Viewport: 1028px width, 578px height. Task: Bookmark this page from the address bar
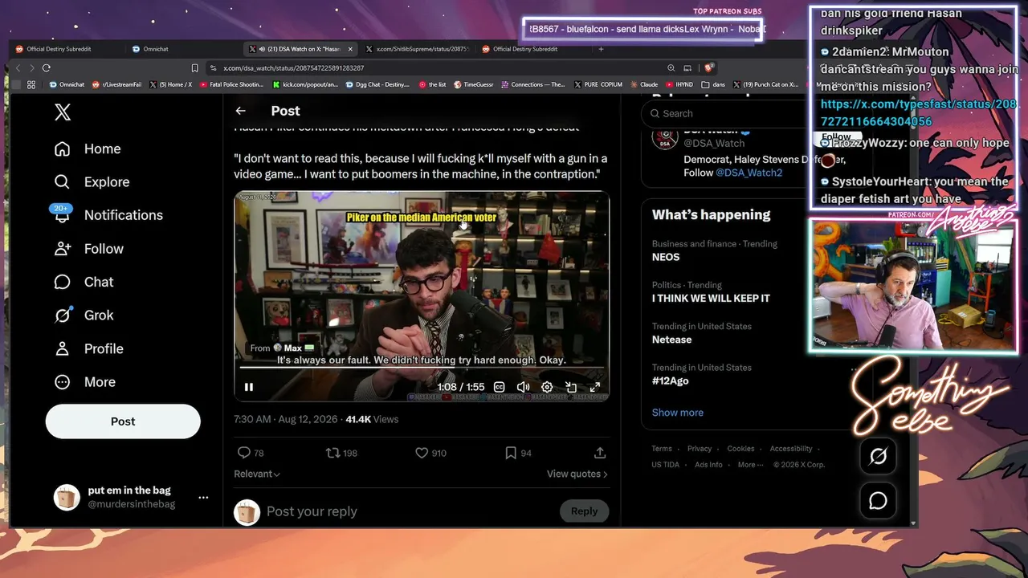click(x=194, y=68)
